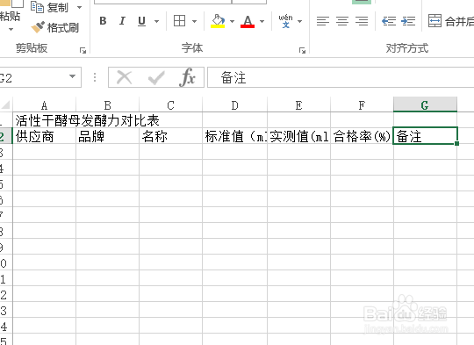Click the fill handle of cell G2
The height and width of the screenshot is (345, 474).
click(x=456, y=144)
